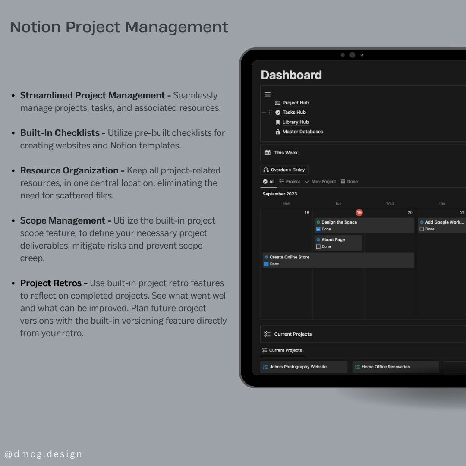Screen dimensions: 466x466
Task: Select day 20 in the calendar
Action: point(410,212)
